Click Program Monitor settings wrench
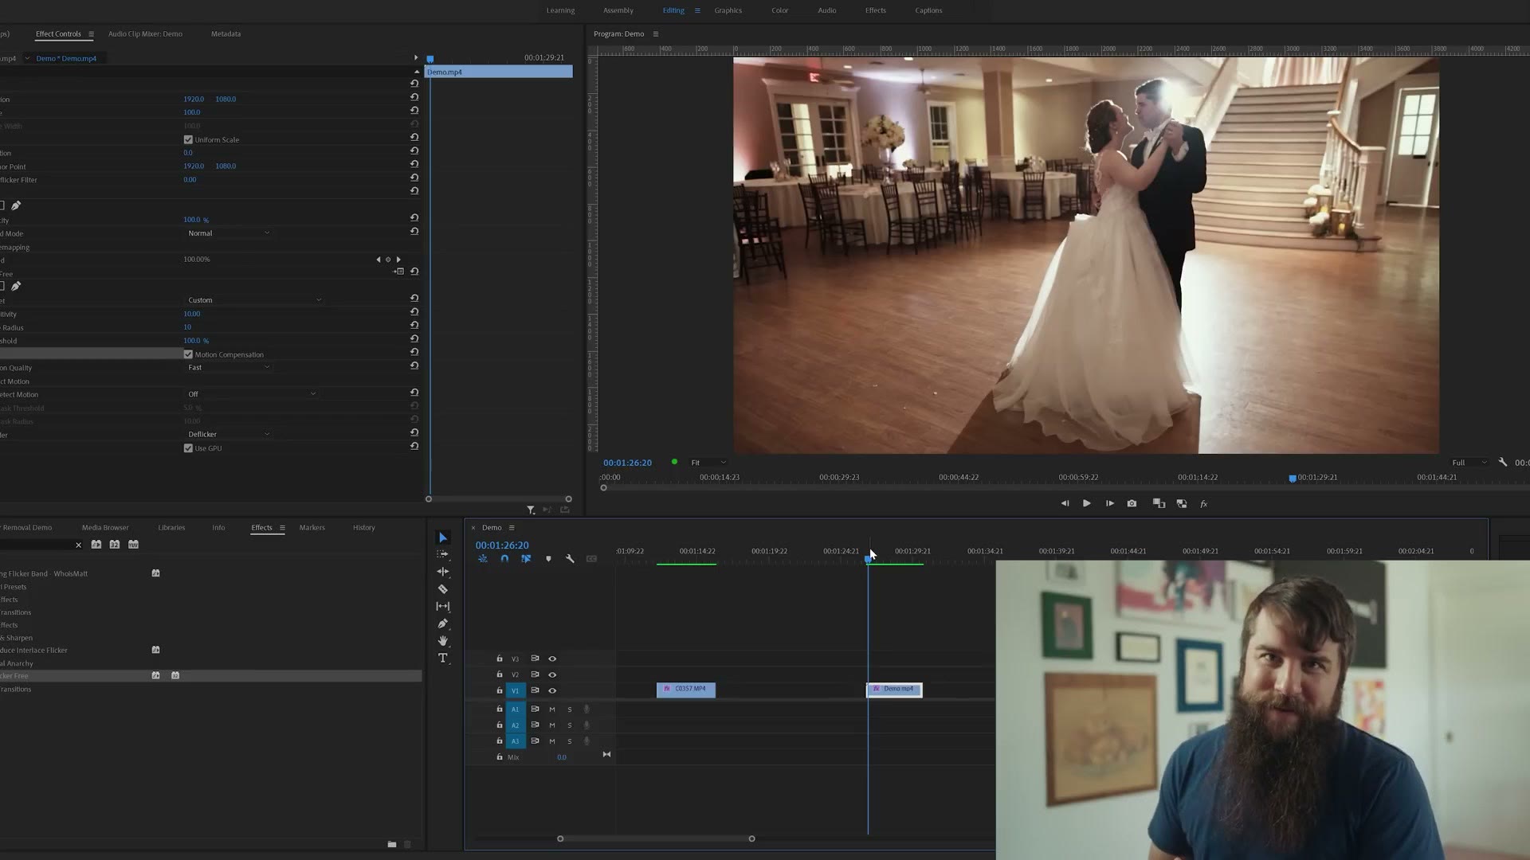This screenshot has height=860, width=1530. coord(1503,463)
